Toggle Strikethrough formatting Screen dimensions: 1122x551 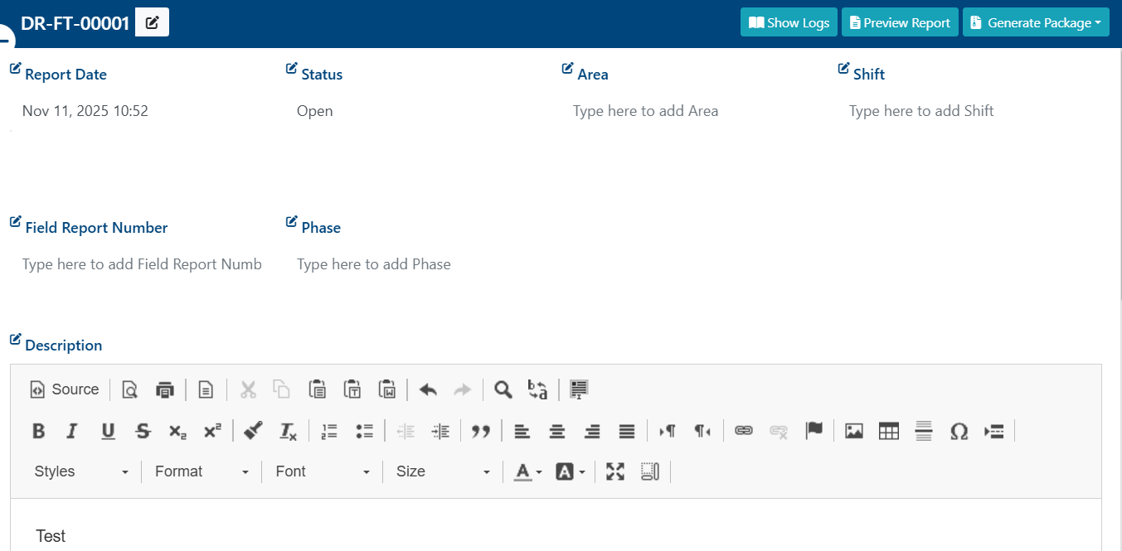point(143,431)
